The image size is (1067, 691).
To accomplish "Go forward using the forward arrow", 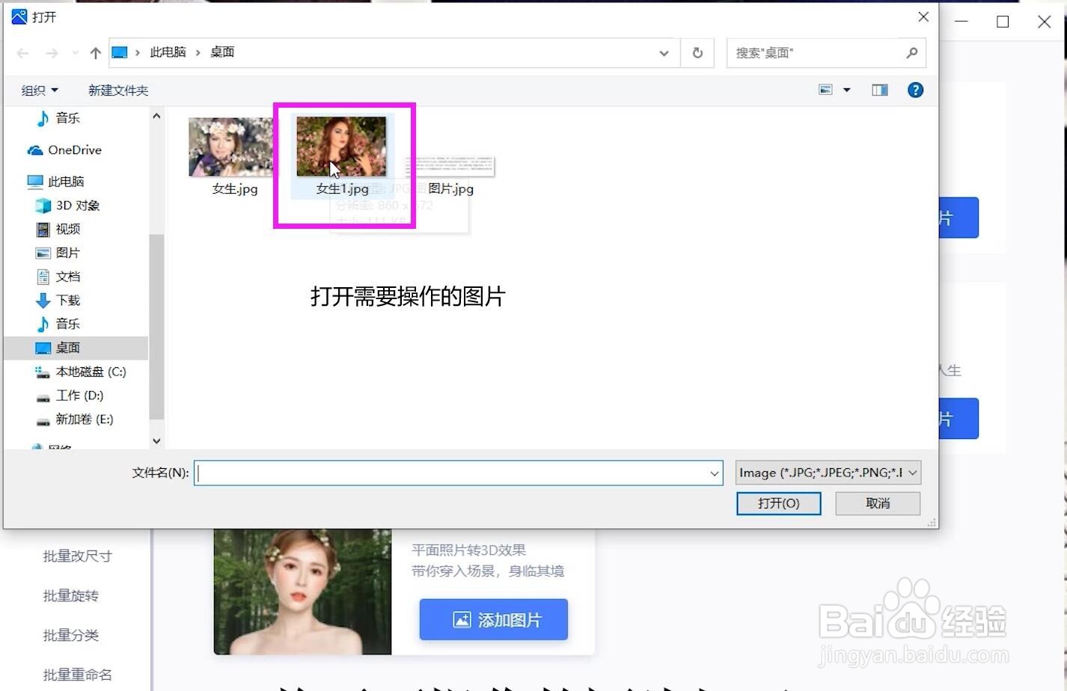I will (52, 53).
